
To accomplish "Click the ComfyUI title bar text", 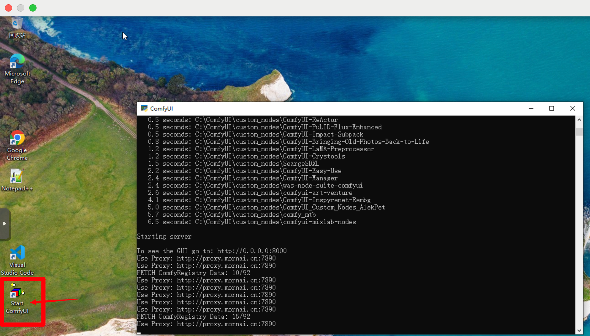I will tap(161, 108).
